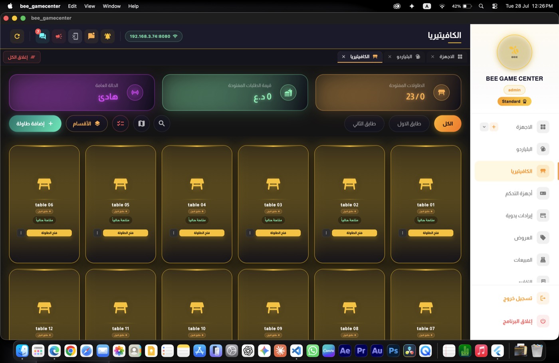
Task: Click the search magnifier icon above the tables
Action: 162,124
